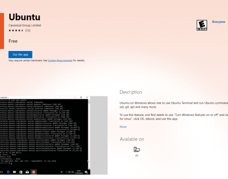Click the PC device icon
The height and width of the screenshot is (179, 228).
tap(137, 149)
